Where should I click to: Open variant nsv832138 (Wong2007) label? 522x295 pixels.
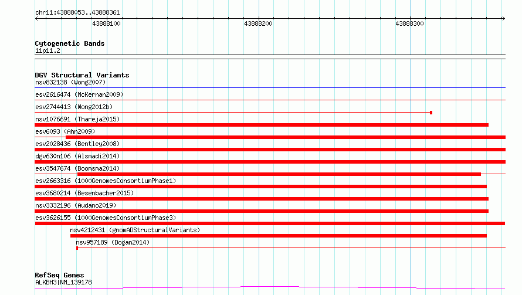pos(70,82)
